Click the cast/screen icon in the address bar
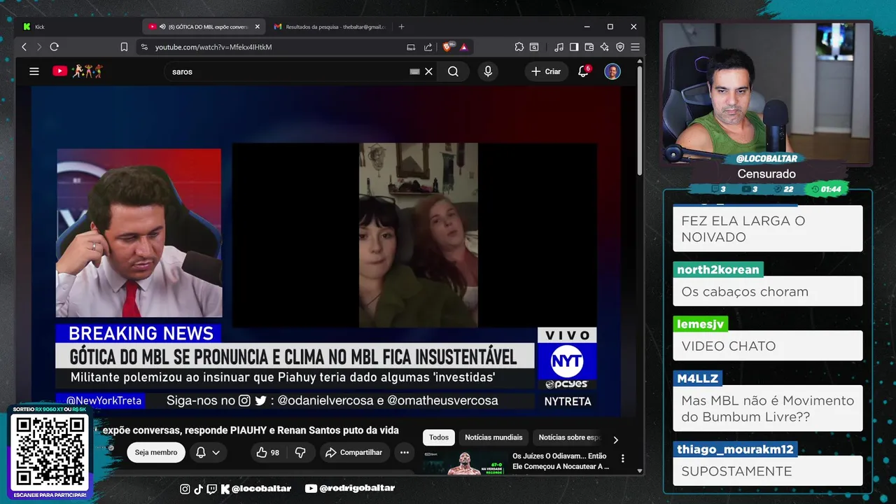This screenshot has height=504, width=896. click(411, 47)
